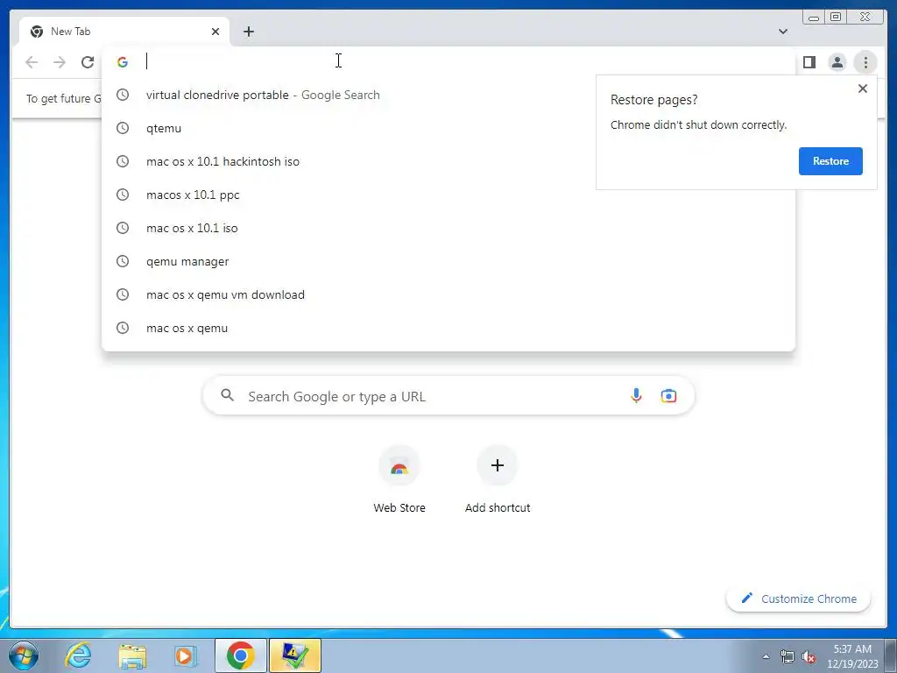The height and width of the screenshot is (673, 897).
Task: Open the profile avatar menu
Action: [x=837, y=62]
